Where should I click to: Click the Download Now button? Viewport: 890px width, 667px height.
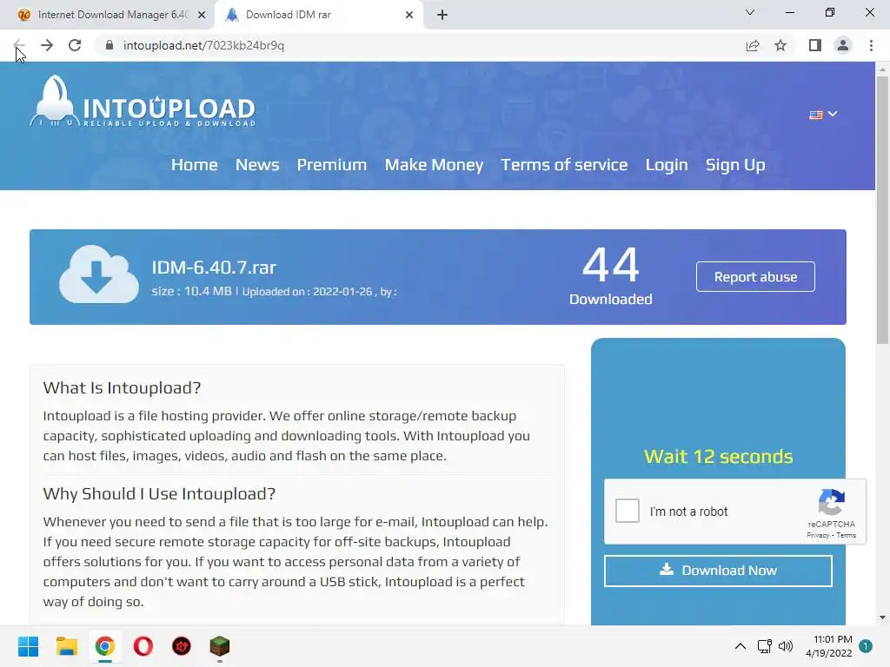click(718, 571)
